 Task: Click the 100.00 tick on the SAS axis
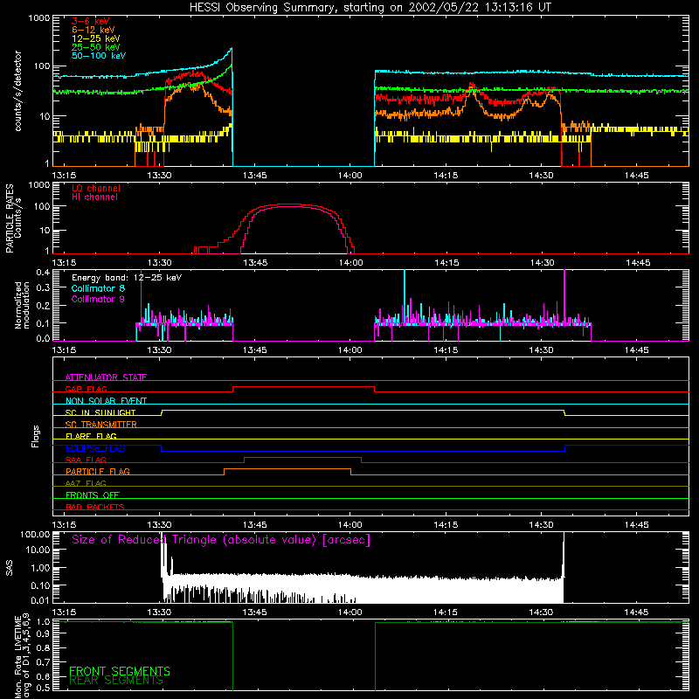[35, 535]
